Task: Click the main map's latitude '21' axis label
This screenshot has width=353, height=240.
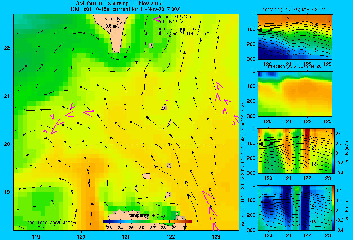Action: [7, 96]
